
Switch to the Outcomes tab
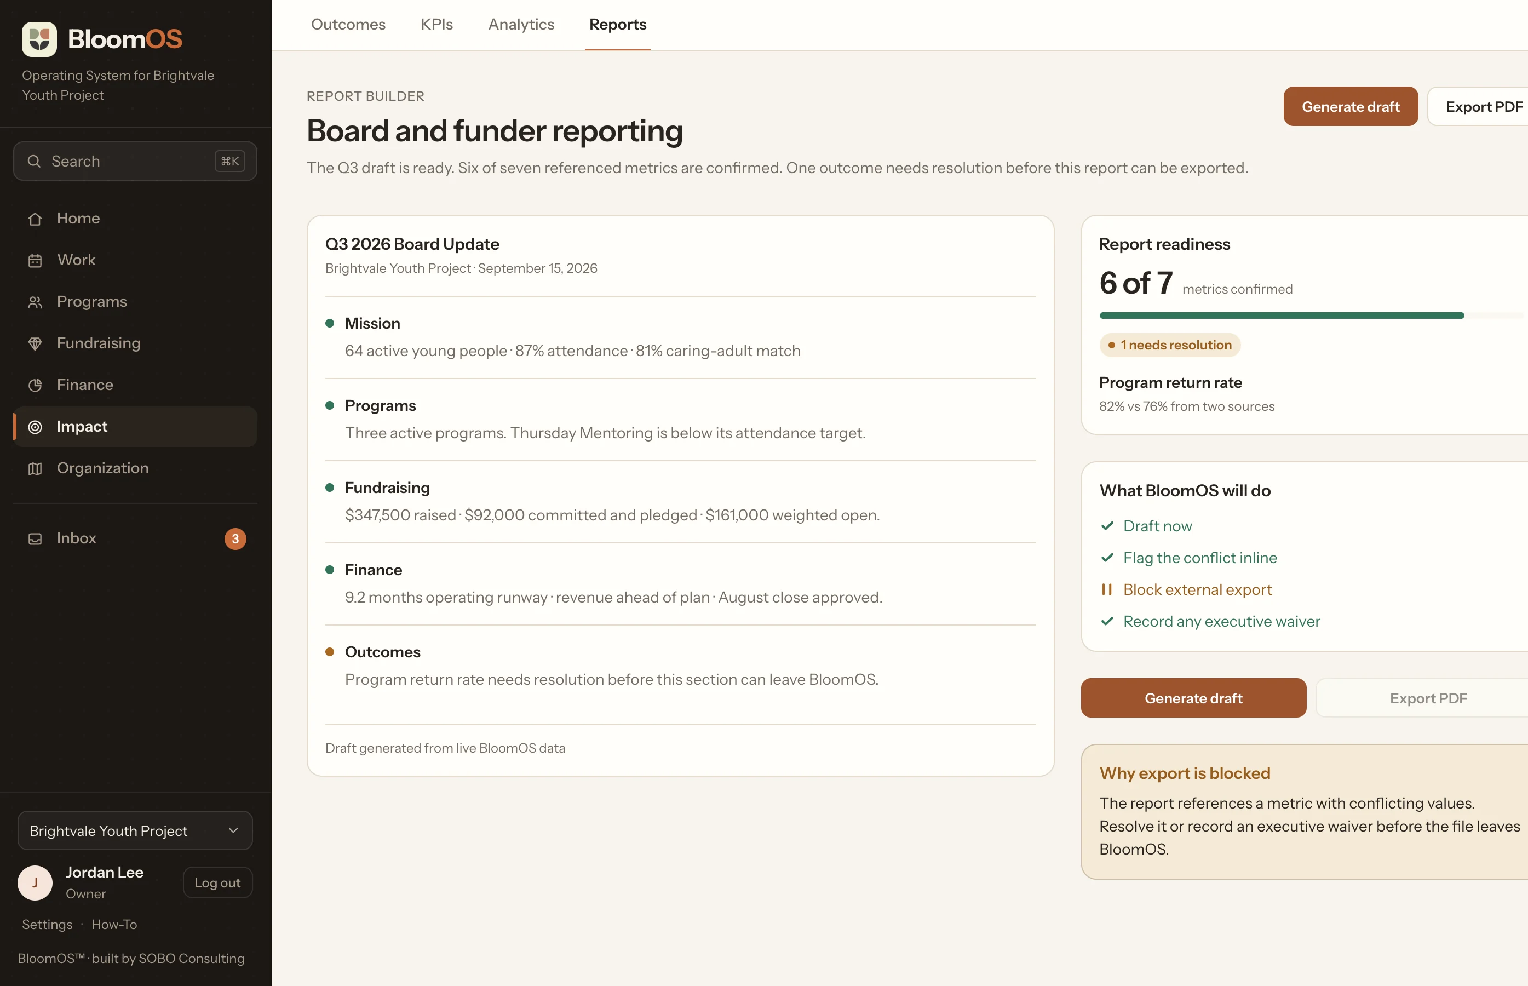[348, 24]
